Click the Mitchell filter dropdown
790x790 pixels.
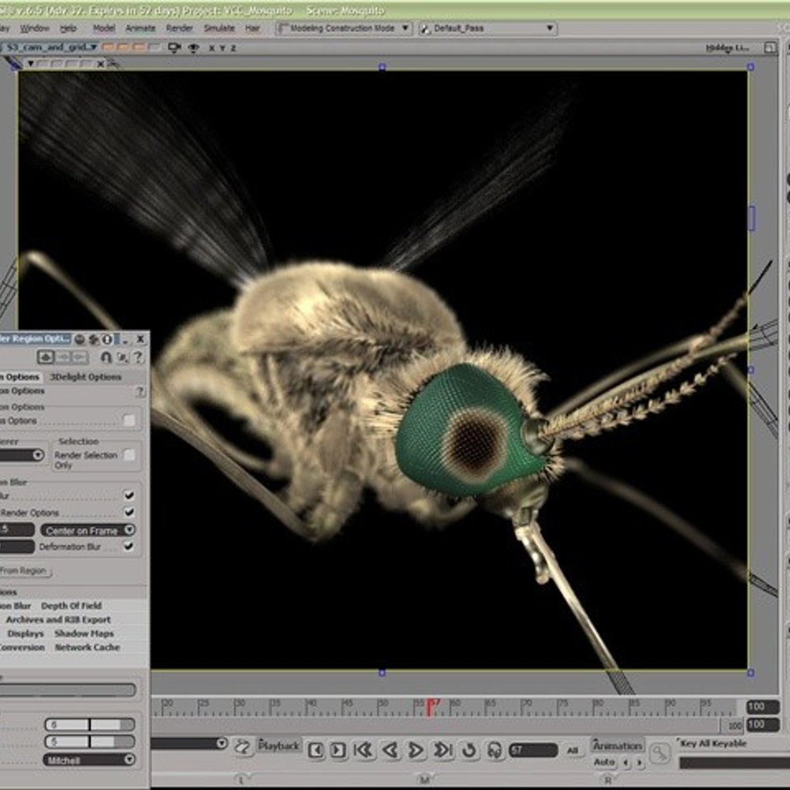pos(89,760)
